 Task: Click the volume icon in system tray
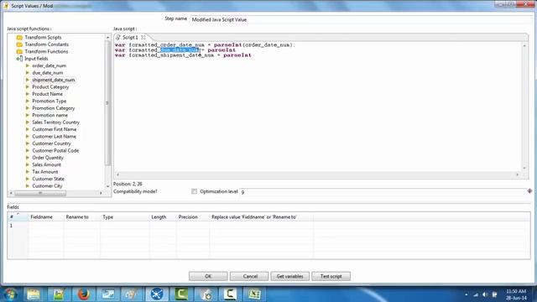pyautogui.click(x=485, y=294)
